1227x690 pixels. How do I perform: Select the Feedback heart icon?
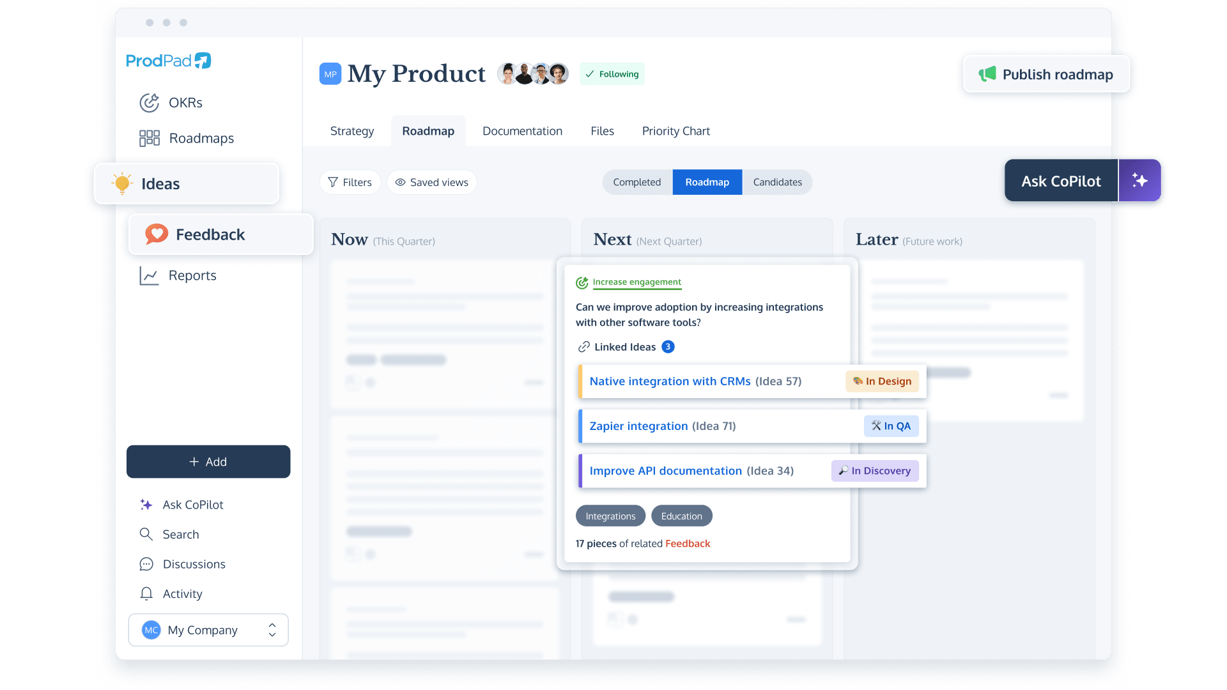(155, 234)
